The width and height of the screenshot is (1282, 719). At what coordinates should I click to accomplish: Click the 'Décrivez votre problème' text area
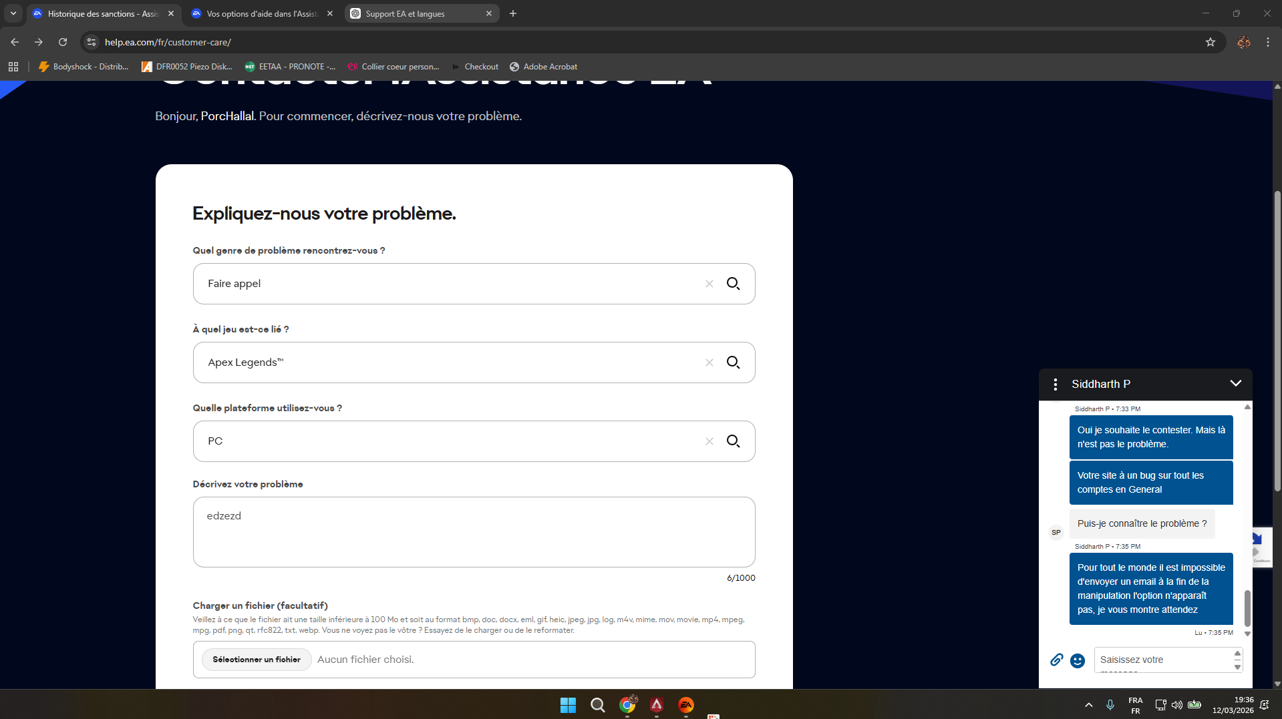474,532
